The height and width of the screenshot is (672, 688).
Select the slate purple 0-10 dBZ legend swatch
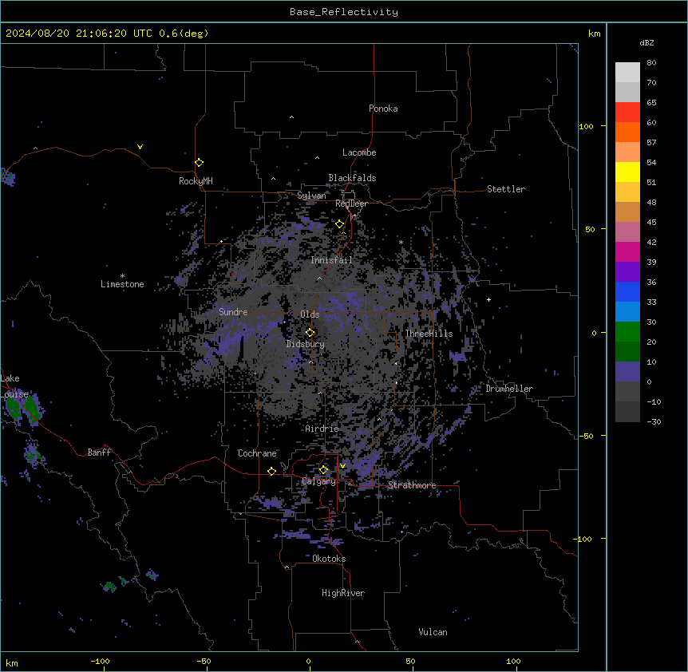point(627,372)
